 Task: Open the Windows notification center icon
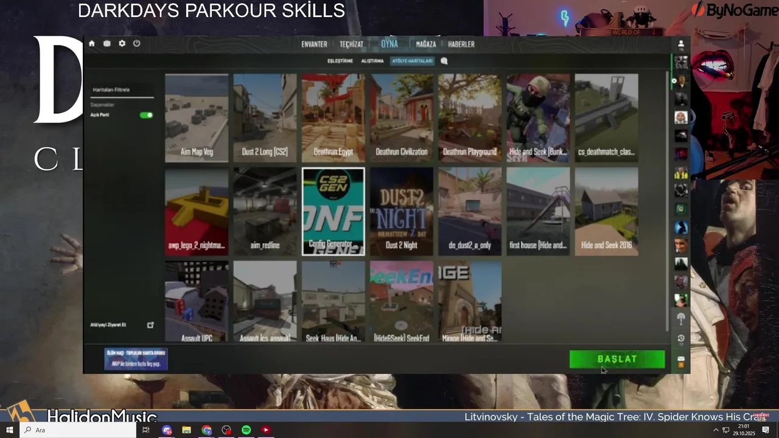coord(766,430)
